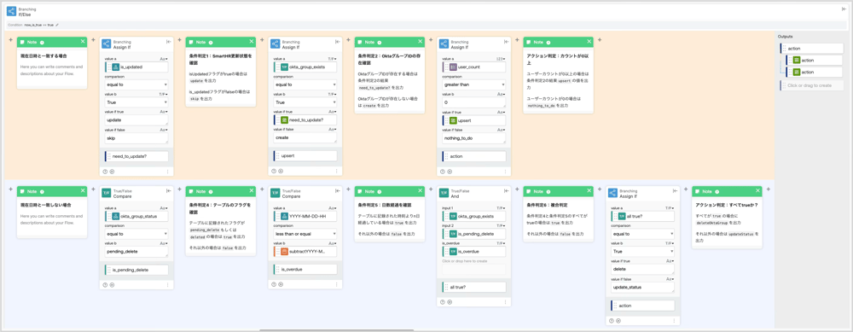Click the 現在日時と一致しない場合 note title

click(46, 205)
